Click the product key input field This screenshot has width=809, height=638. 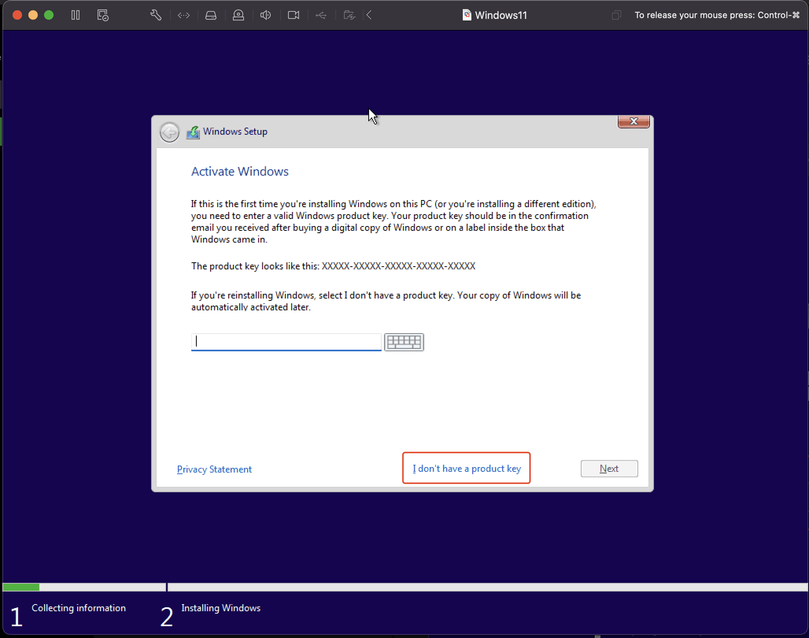[286, 342]
